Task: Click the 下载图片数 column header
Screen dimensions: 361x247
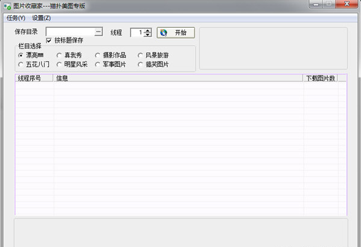Action: (320, 78)
